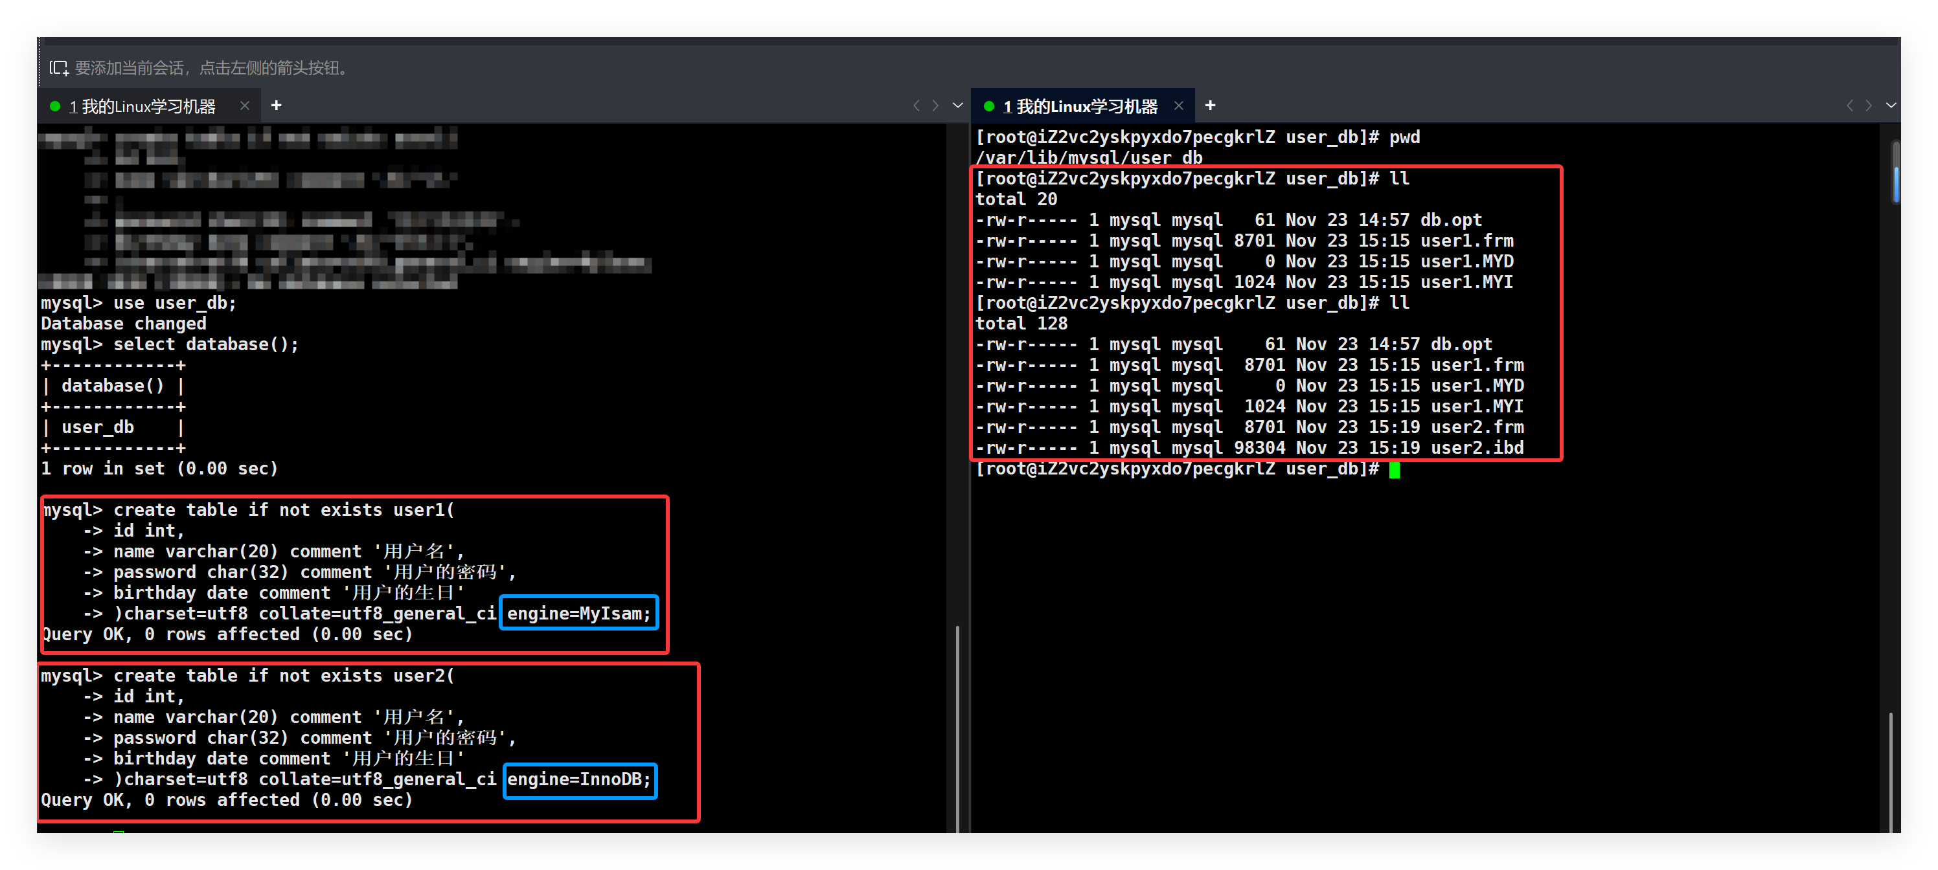Click the add-session arrow icon in hint bar
The image size is (1938, 870).
click(x=59, y=69)
